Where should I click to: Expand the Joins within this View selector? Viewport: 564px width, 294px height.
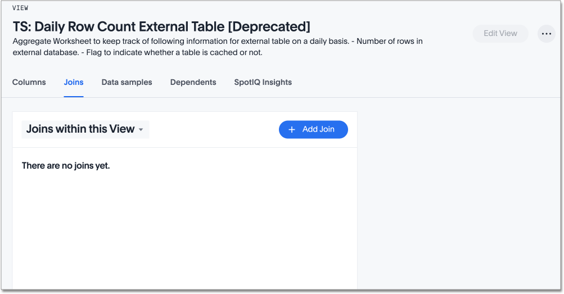pos(85,129)
